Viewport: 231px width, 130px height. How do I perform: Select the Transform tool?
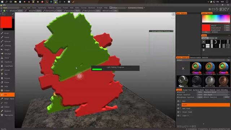point(7,62)
